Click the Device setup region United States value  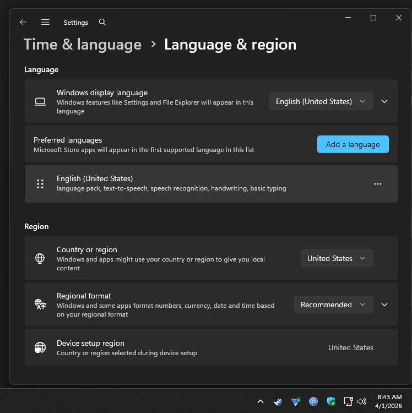351,347
